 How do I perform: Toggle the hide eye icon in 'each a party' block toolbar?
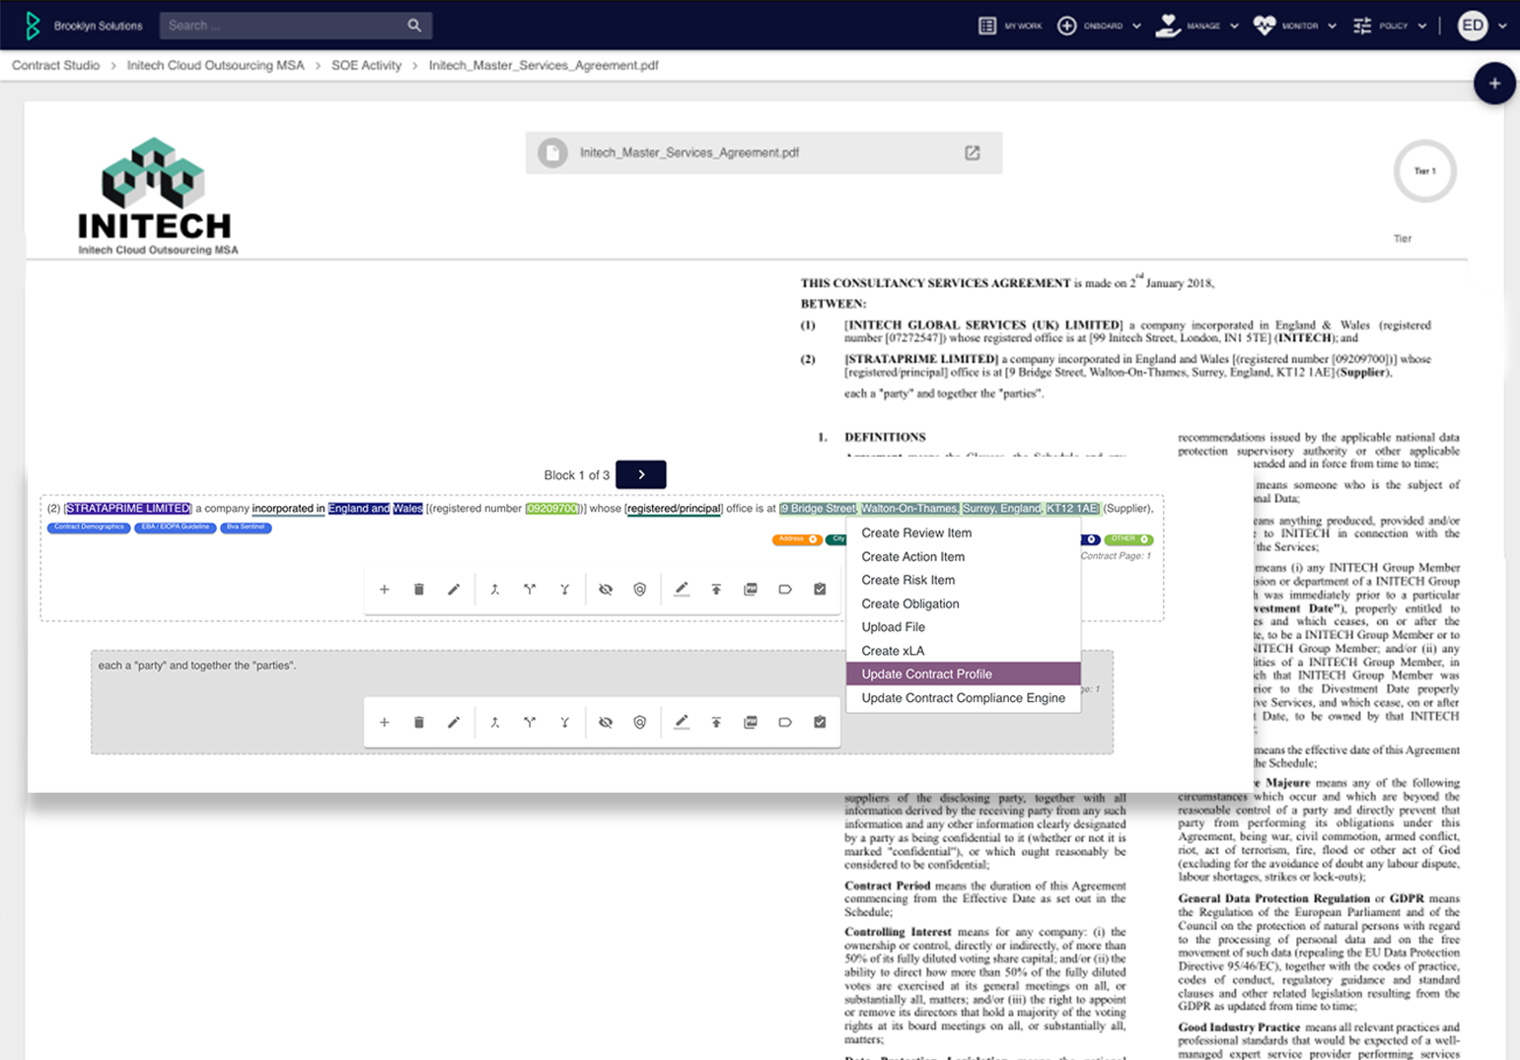click(x=606, y=723)
